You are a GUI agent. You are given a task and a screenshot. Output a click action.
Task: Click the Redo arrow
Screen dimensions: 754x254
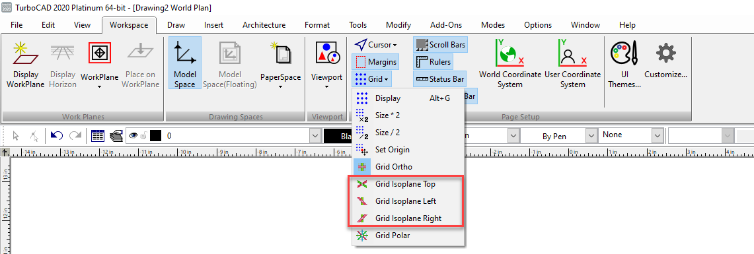coord(75,136)
